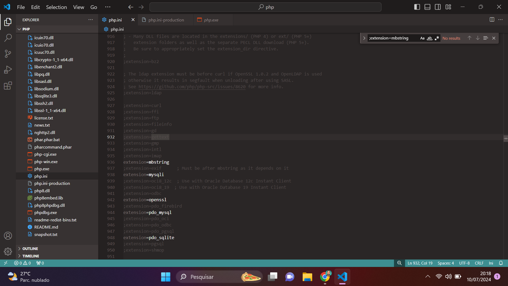508x286 pixels.
Task: Open the Go menu
Action: pyautogui.click(x=94, y=7)
